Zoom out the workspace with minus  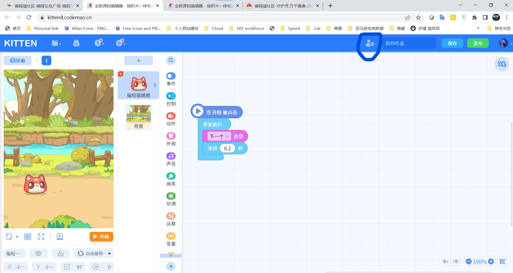tap(469, 262)
